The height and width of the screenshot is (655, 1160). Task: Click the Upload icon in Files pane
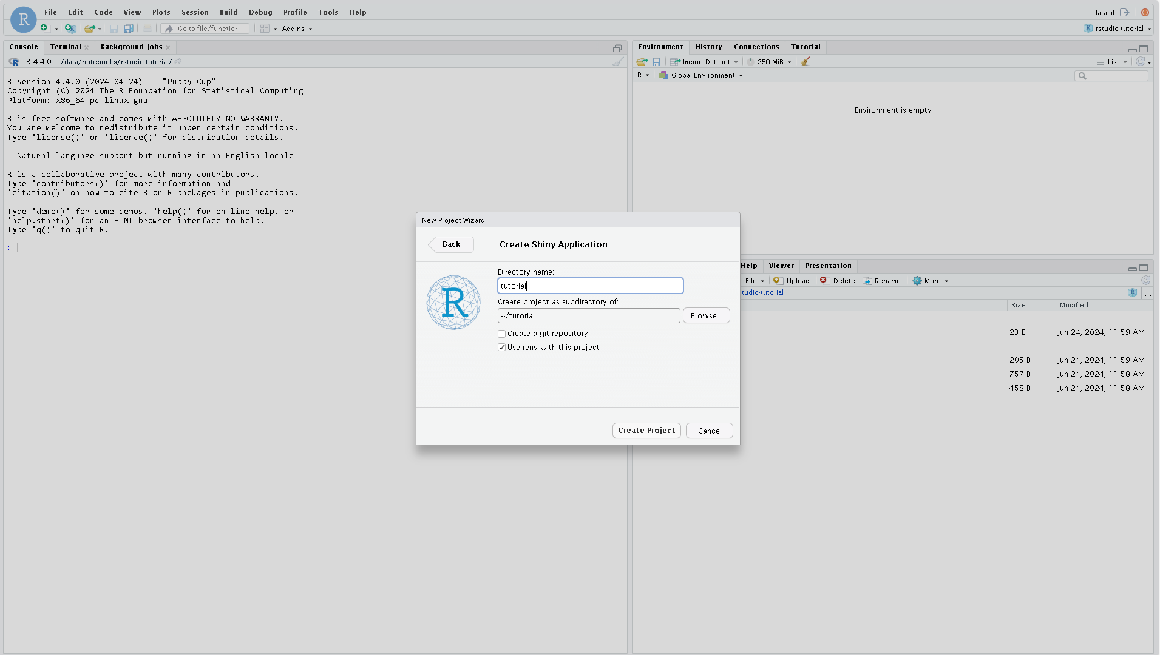(x=777, y=281)
